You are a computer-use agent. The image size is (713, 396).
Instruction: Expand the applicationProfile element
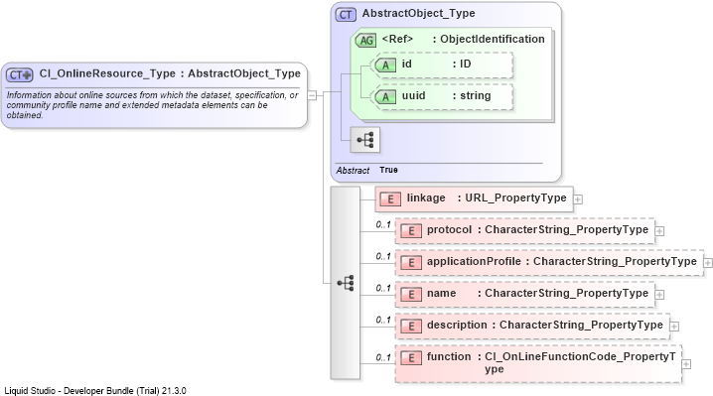coord(708,263)
